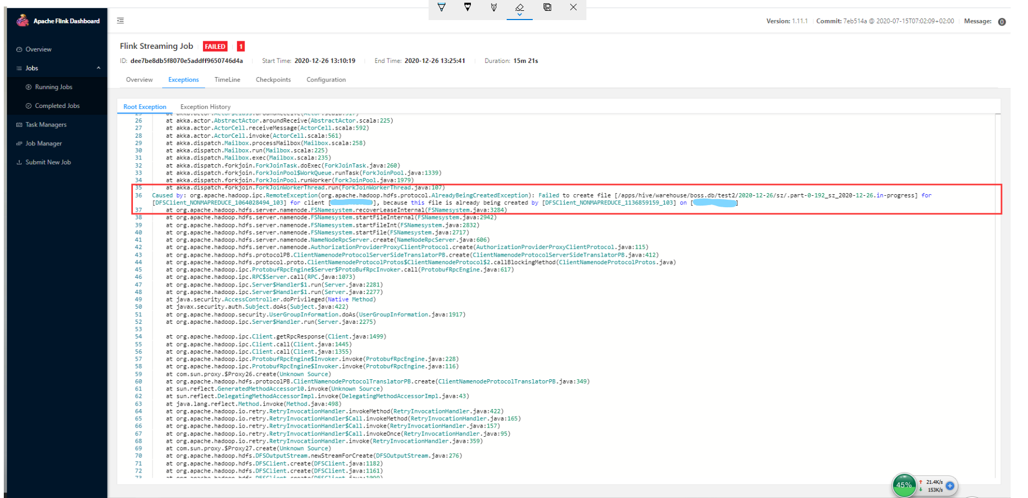Click line 63 Method.invoke stack frame

253,404
